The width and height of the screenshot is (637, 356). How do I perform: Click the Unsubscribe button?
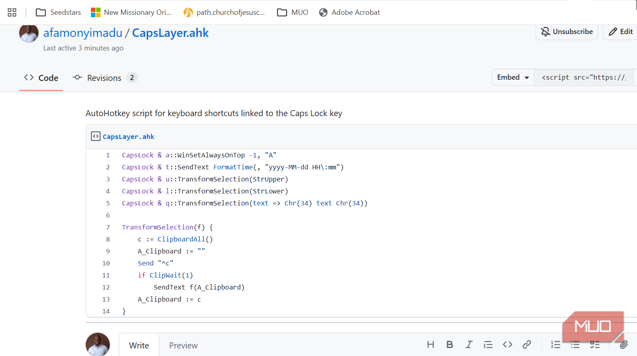[567, 32]
